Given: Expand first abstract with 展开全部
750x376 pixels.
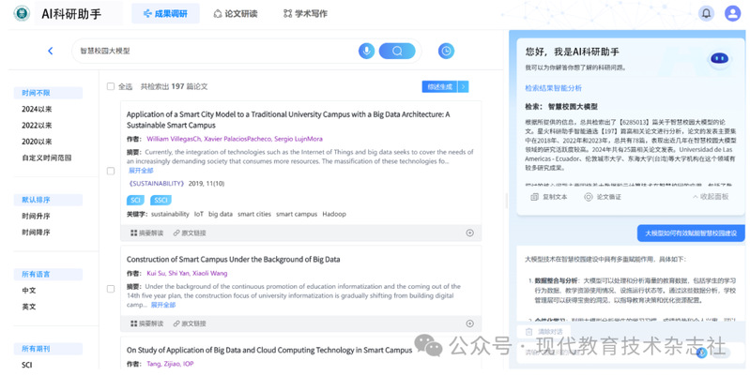Looking at the screenshot, I should coord(141,171).
